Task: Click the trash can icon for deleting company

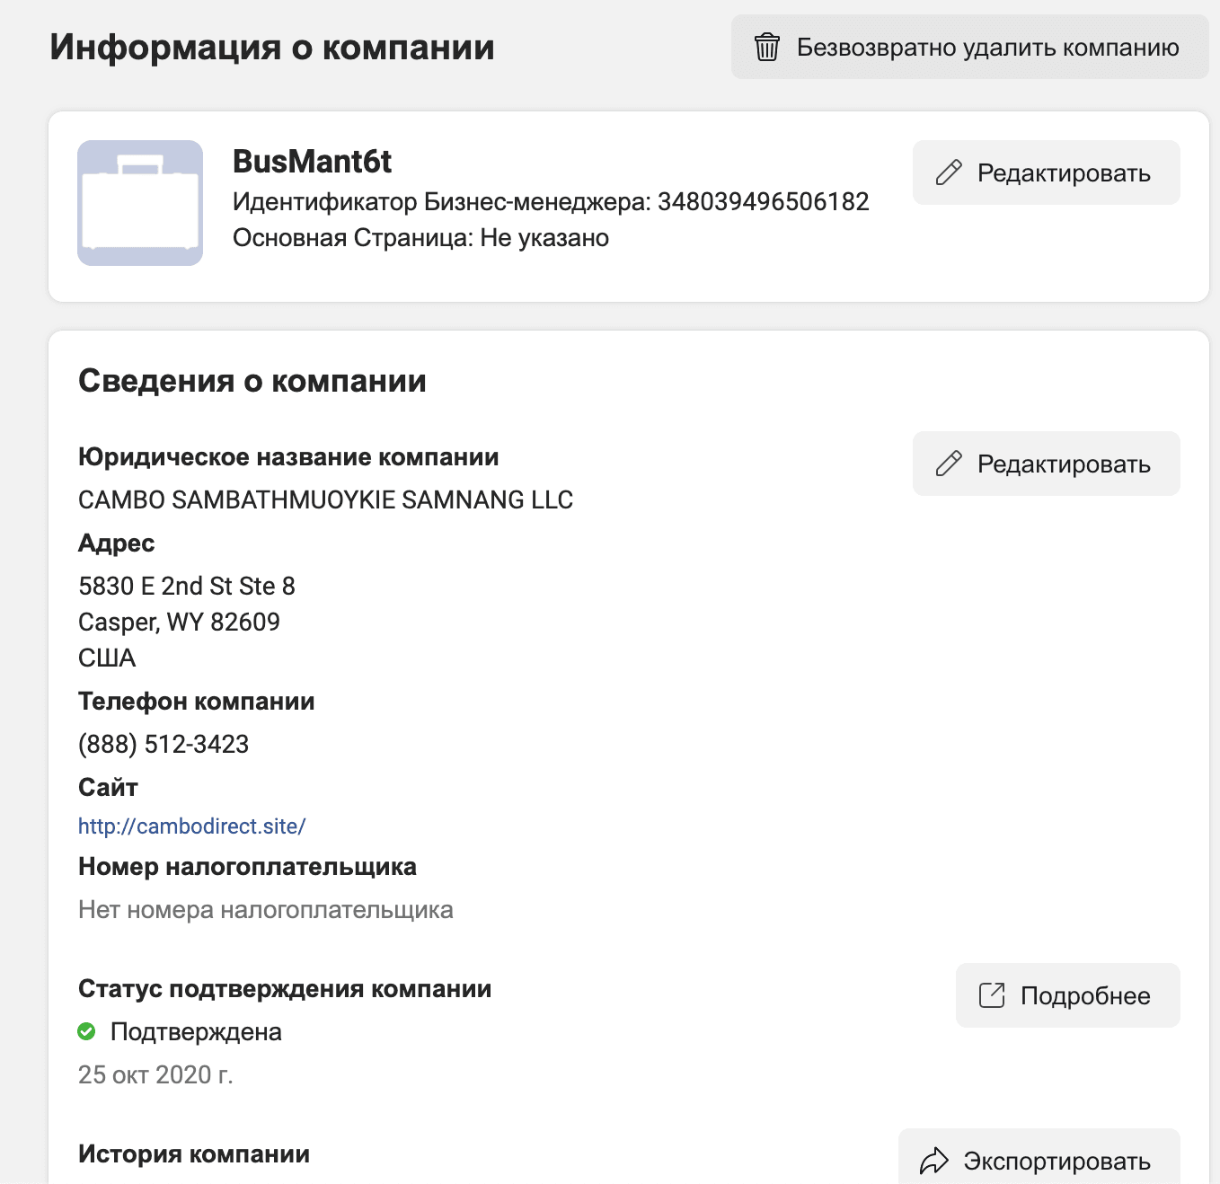Action: 766,47
